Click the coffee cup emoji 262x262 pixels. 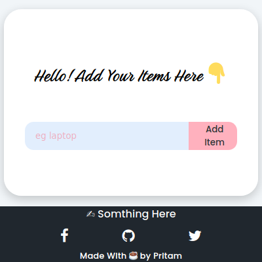tap(133, 255)
